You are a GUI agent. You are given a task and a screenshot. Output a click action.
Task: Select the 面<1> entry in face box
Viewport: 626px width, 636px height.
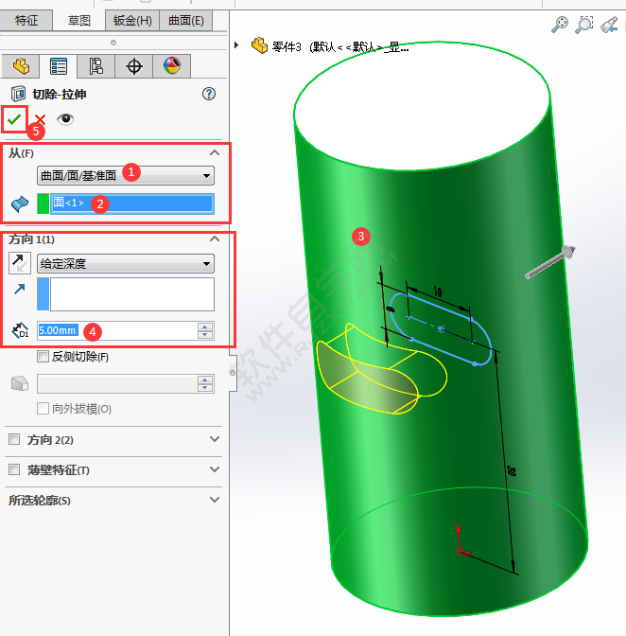131,203
